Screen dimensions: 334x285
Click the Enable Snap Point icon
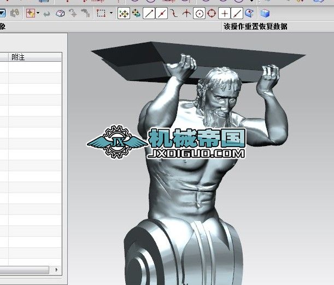pos(124,14)
